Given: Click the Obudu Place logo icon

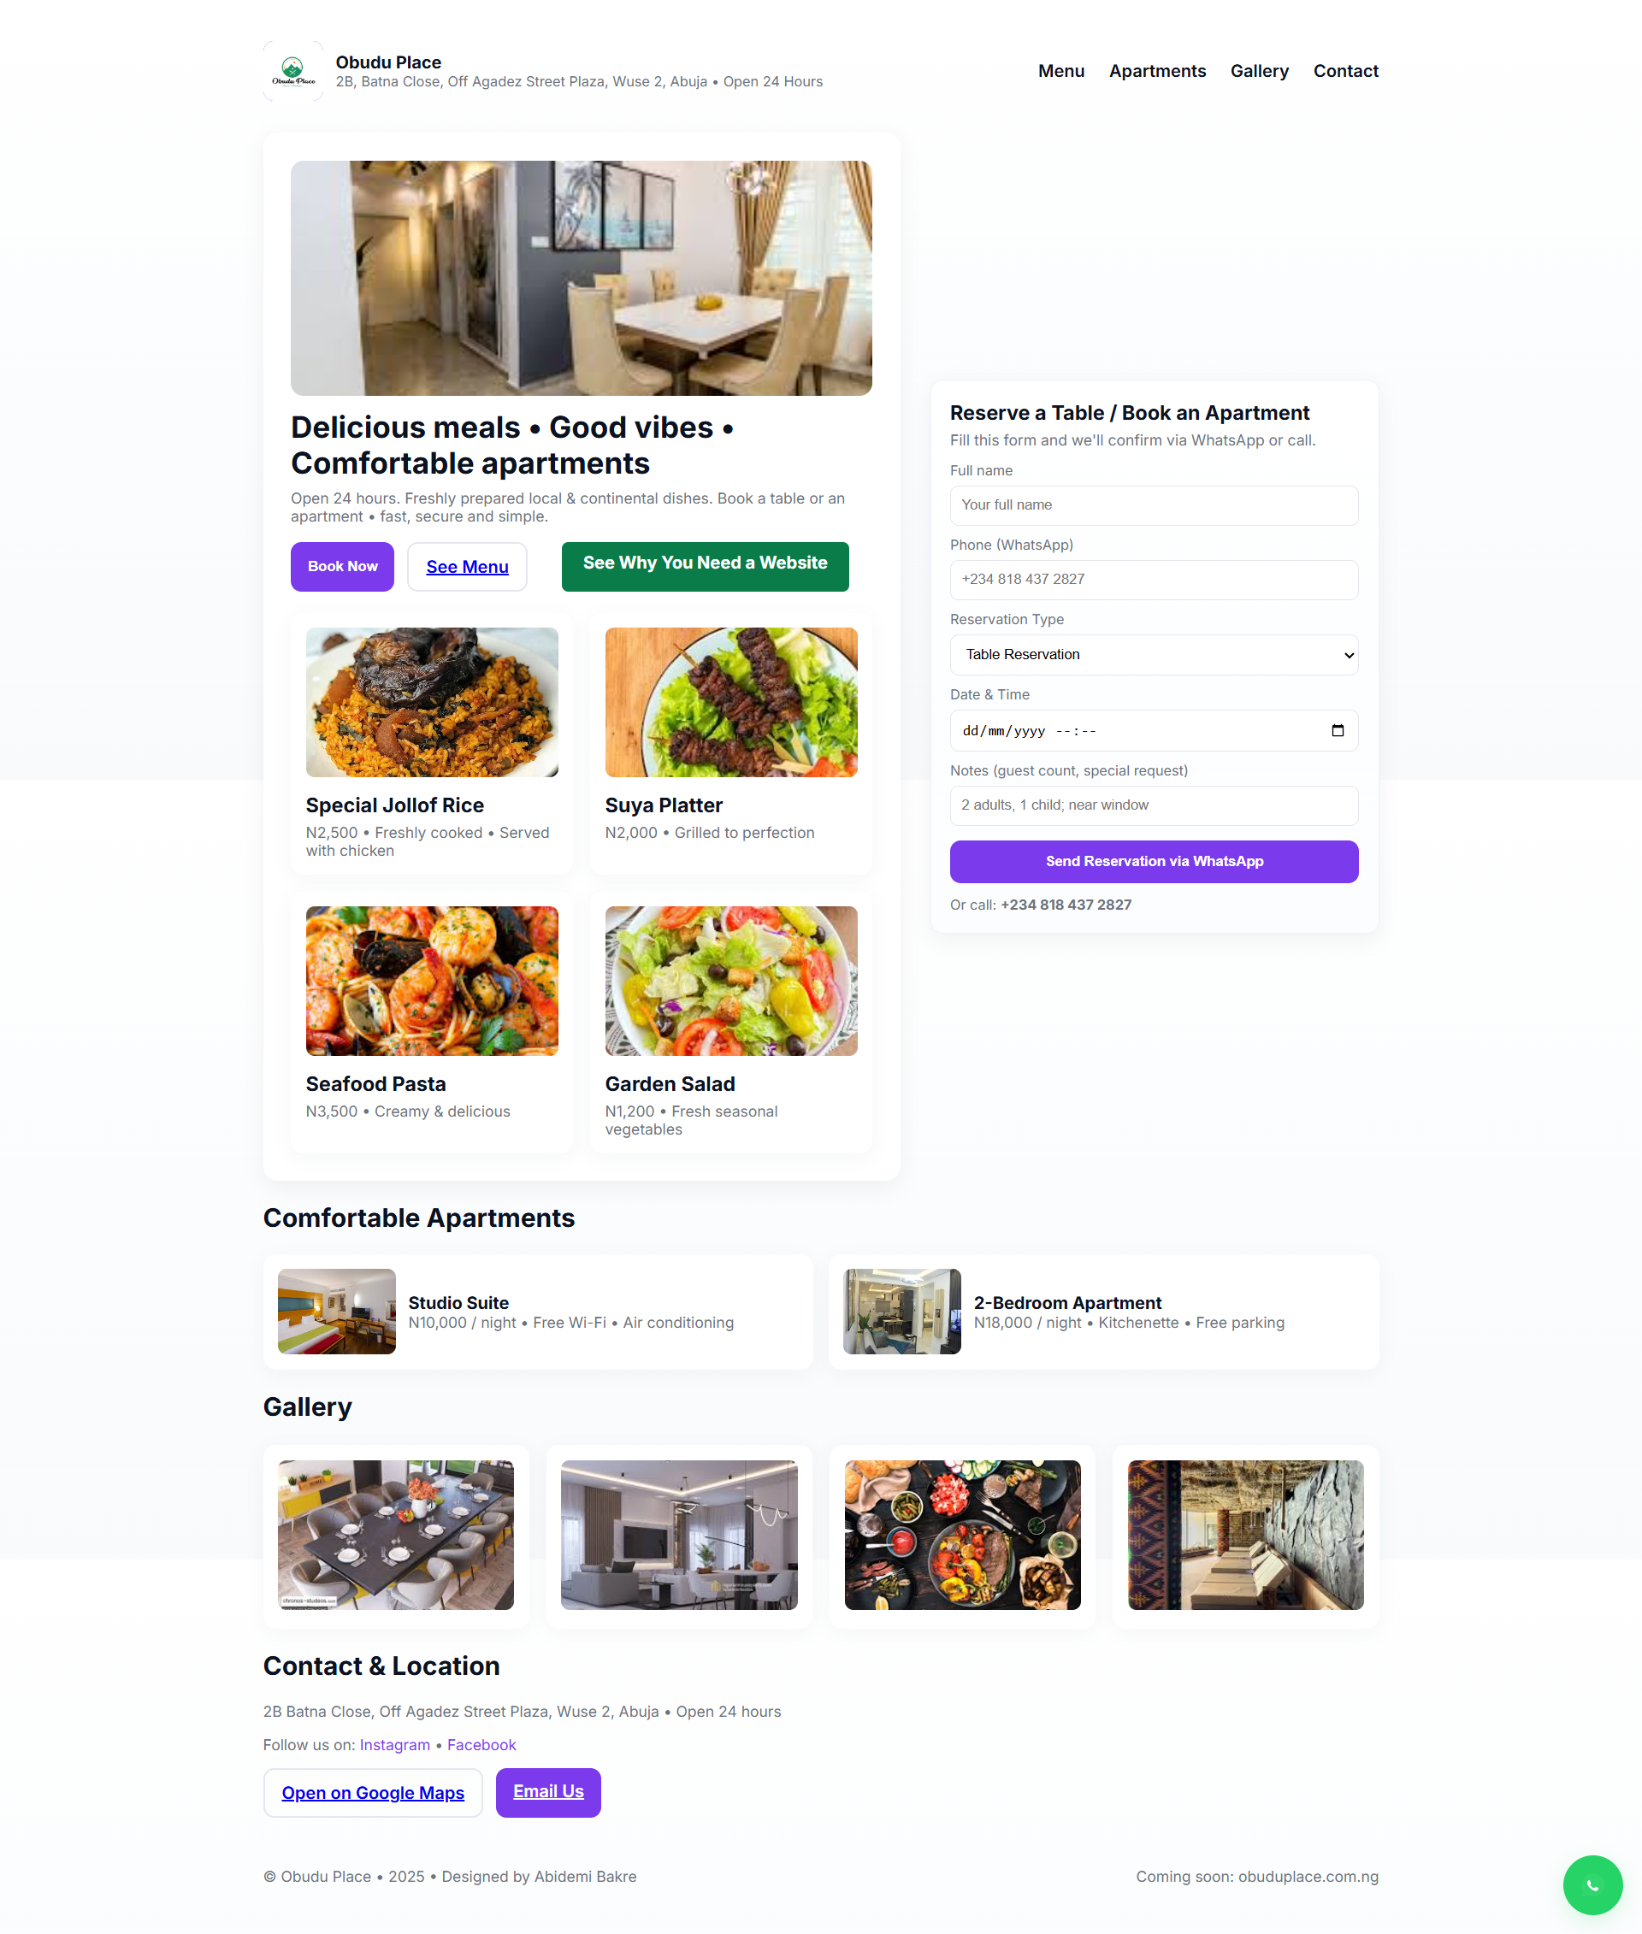Looking at the screenshot, I should 293,71.
